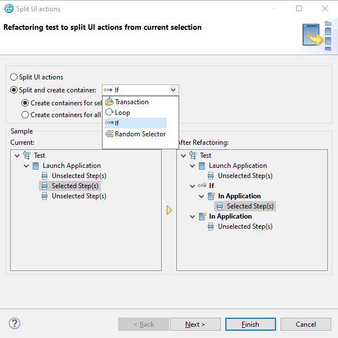Click Launch Application icon in After Refactoring
The width and height of the screenshot is (338, 338).
click(202, 166)
